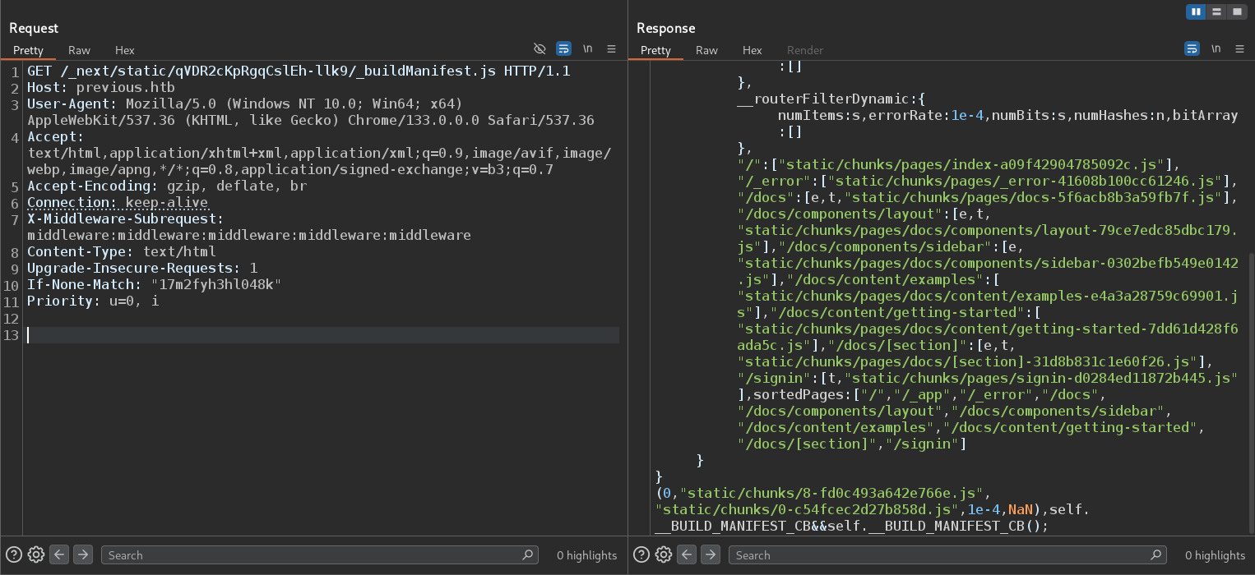
Task: Open the Request panel hamburger menu
Action: coord(611,49)
